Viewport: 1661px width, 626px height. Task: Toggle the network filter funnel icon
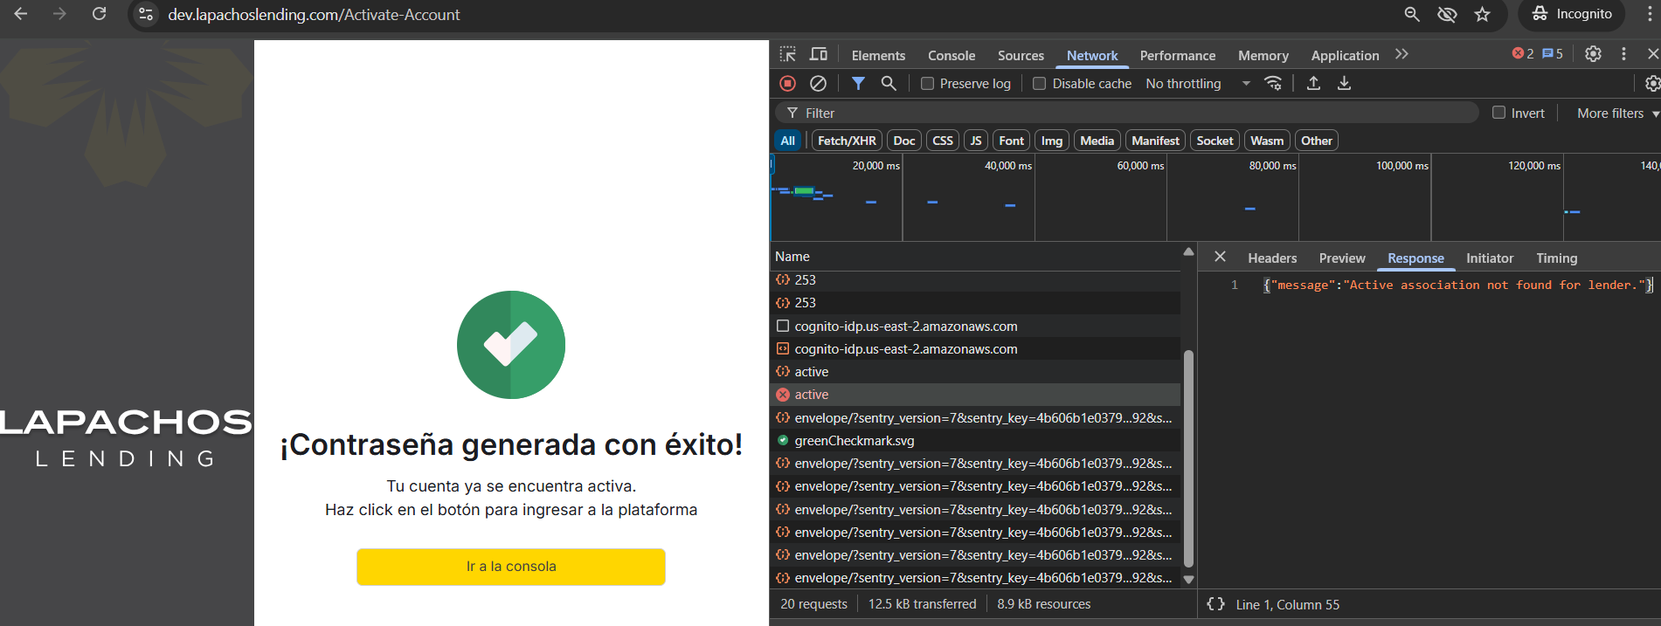(858, 83)
